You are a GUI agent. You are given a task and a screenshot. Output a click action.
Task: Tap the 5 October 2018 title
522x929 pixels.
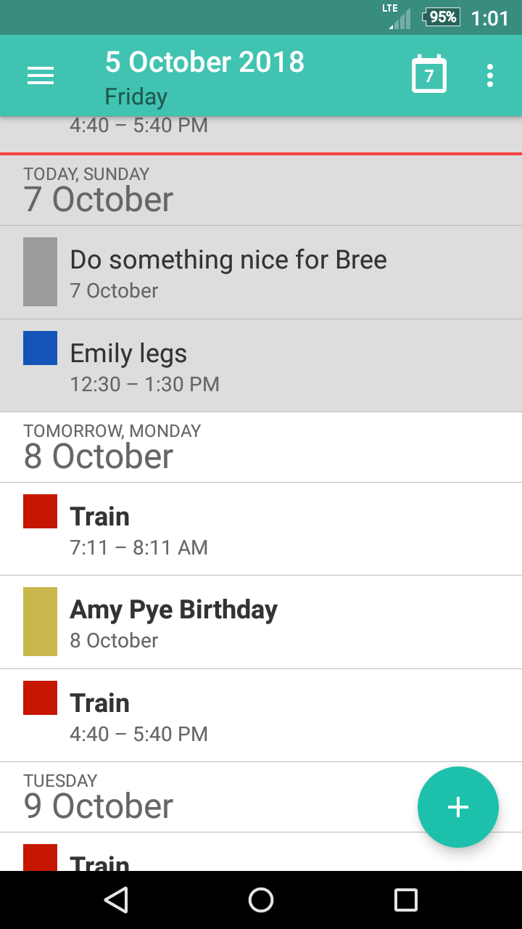pos(204,62)
